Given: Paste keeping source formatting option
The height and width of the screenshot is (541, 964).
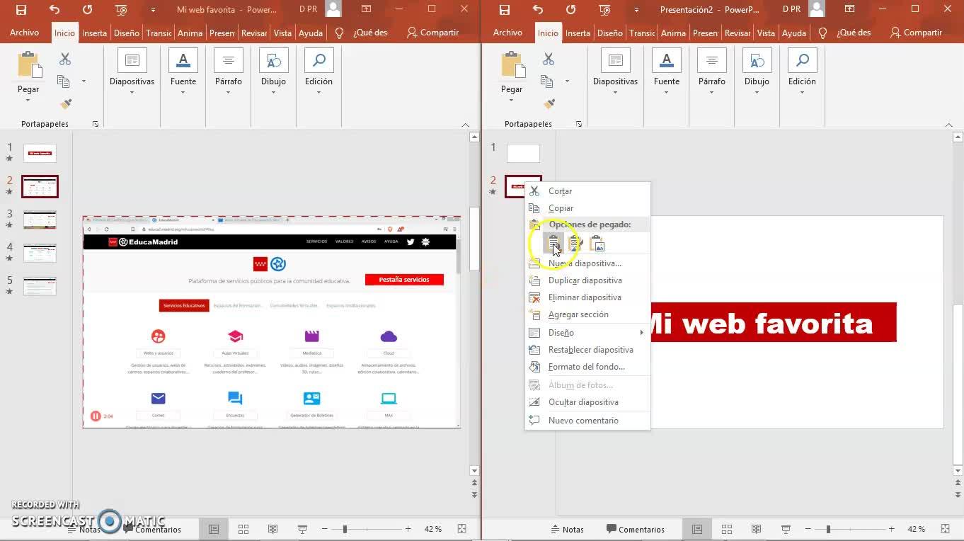Looking at the screenshot, I should coord(576,244).
